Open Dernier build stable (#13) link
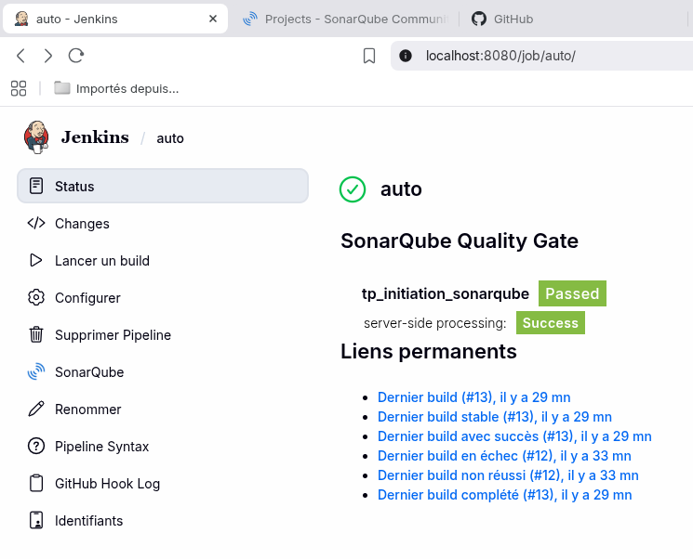Screen dimensions: 693x559 click(495, 417)
